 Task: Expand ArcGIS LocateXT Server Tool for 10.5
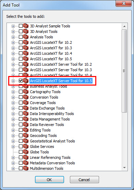[13, 81]
